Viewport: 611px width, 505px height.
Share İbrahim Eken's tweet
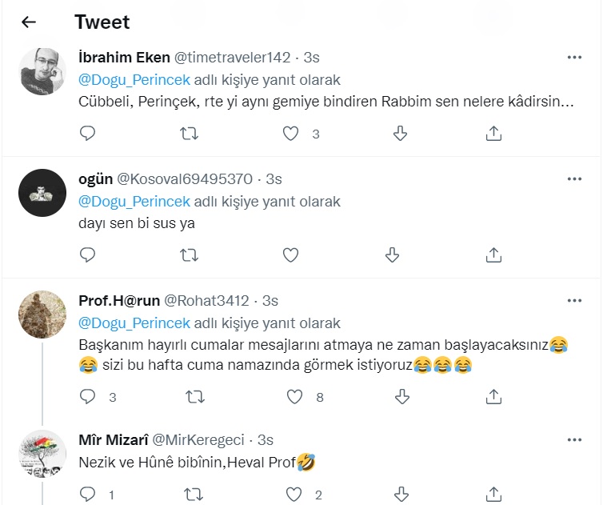pos(494,134)
